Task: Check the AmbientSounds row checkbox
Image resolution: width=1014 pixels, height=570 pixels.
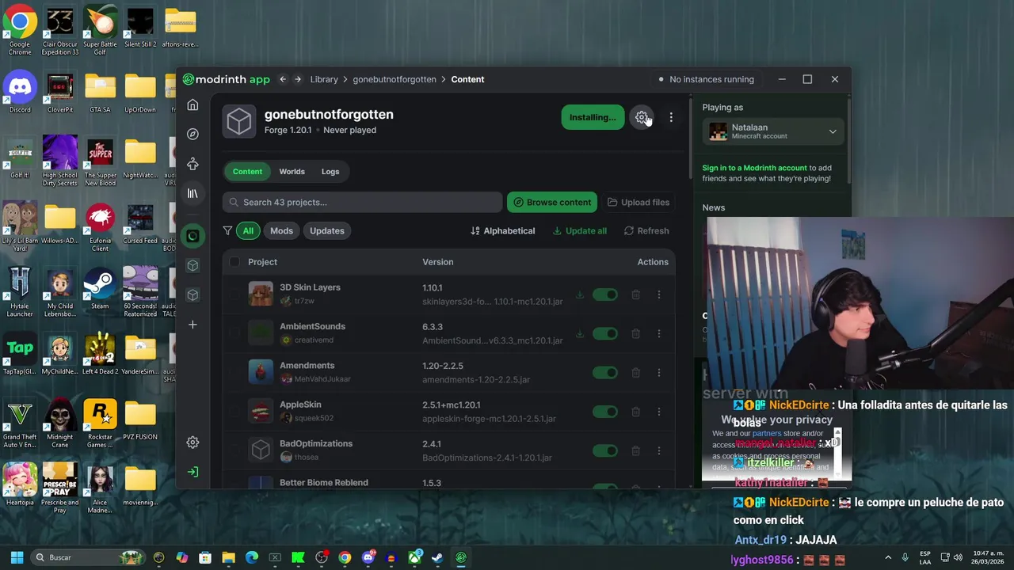Action: click(x=234, y=333)
